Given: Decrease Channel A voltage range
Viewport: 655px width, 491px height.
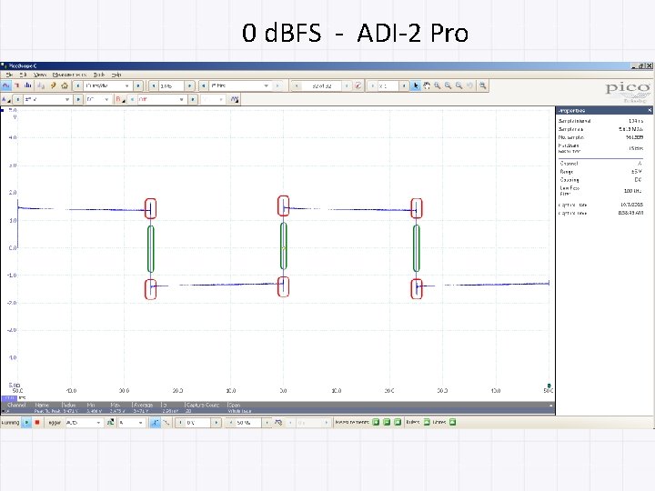Looking at the screenshot, I should (17, 99).
